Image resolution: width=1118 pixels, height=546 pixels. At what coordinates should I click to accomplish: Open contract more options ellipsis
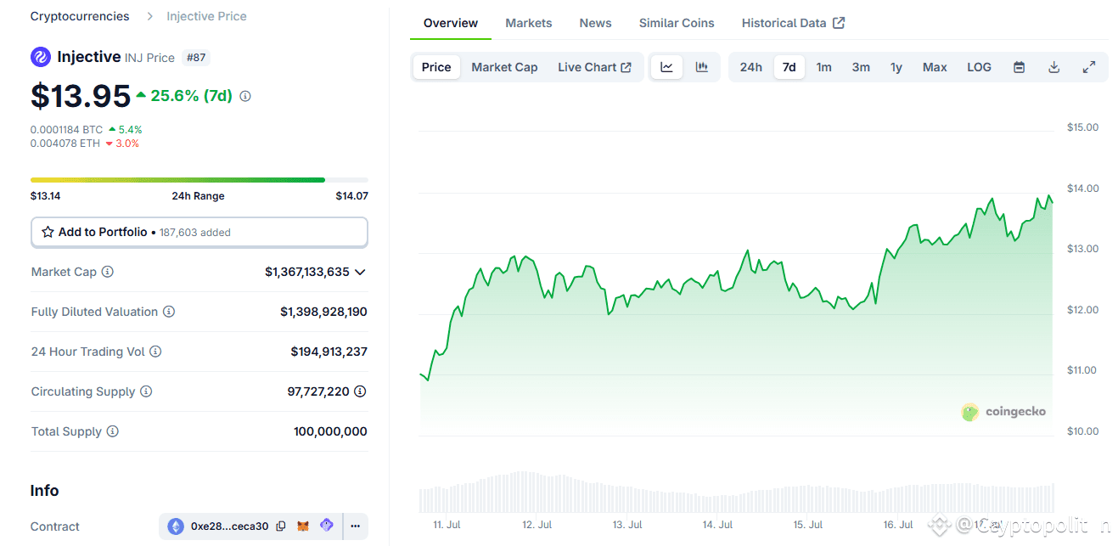click(355, 526)
